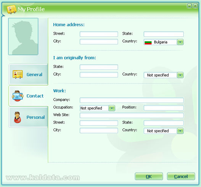Click the Home address State field
The width and height of the screenshot is (201, 187).
click(x=164, y=34)
